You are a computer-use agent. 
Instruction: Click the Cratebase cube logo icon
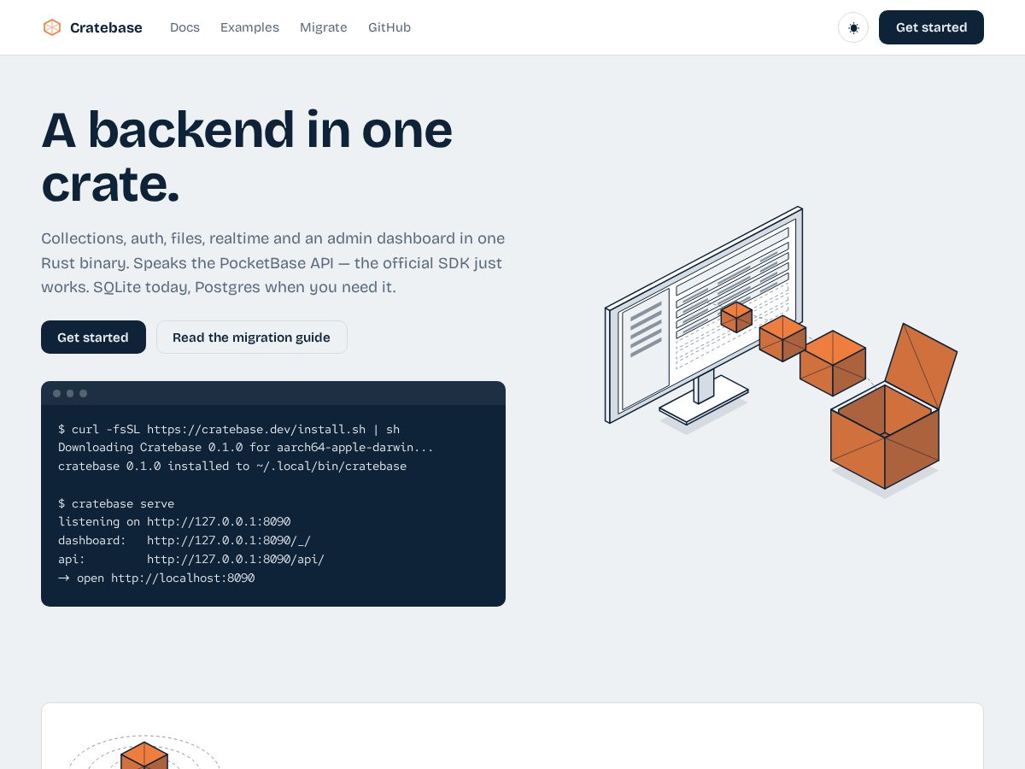tap(52, 27)
